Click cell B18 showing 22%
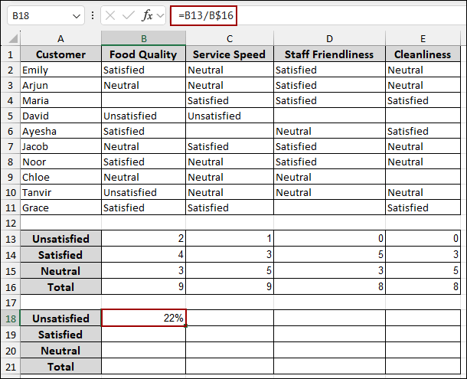The image size is (467, 379). click(143, 319)
